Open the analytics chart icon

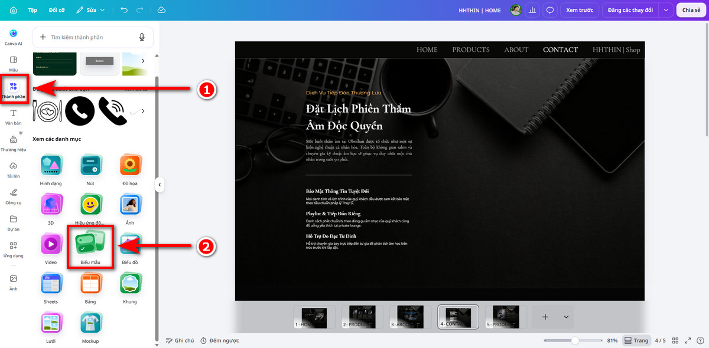click(533, 10)
